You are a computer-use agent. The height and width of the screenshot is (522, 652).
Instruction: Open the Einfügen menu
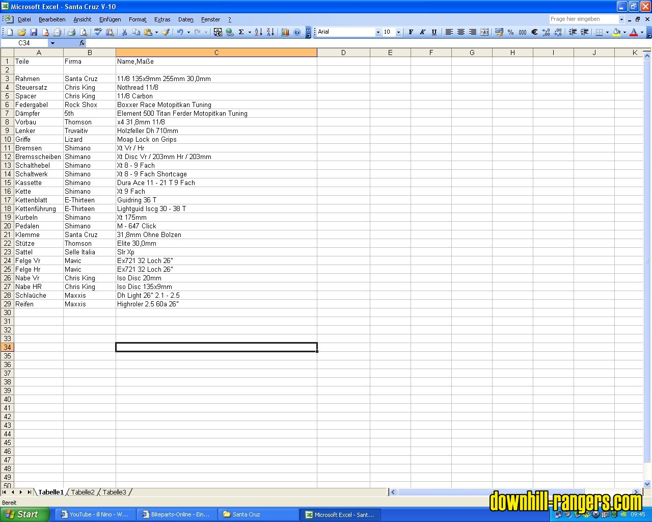pyautogui.click(x=110, y=19)
